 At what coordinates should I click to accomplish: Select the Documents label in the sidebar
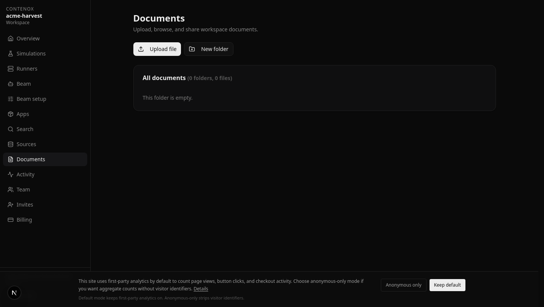point(31,159)
